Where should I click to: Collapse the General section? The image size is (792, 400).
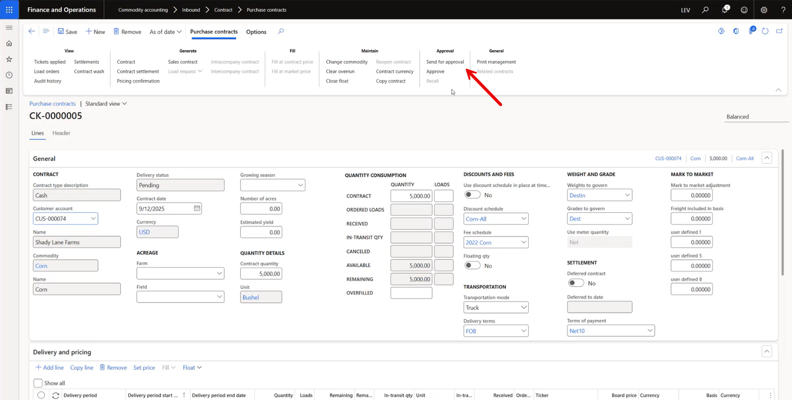[766, 158]
